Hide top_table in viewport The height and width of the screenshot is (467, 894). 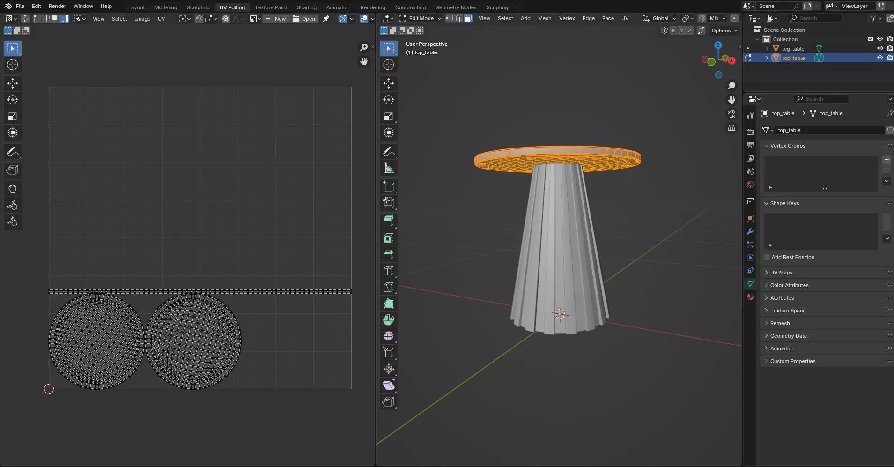coord(880,58)
